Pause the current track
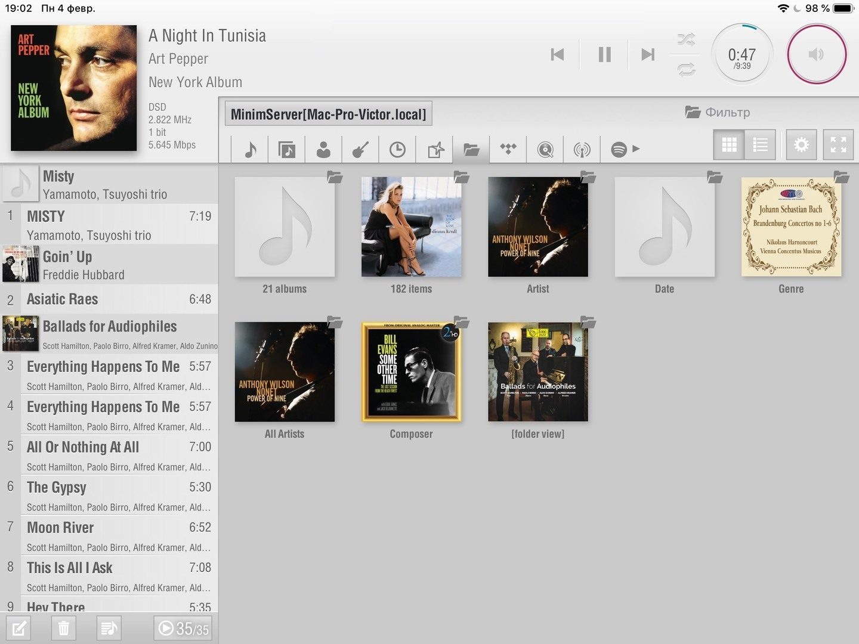Image resolution: width=859 pixels, height=644 pixels. (604, 55)
